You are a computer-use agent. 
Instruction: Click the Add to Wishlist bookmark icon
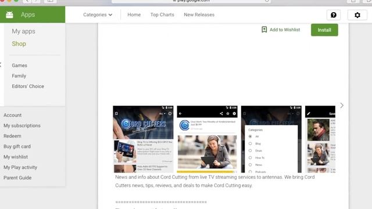[264, 30]
